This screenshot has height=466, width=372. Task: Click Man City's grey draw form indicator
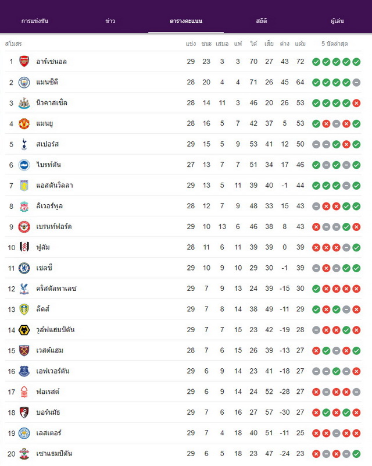pos(356,83)
